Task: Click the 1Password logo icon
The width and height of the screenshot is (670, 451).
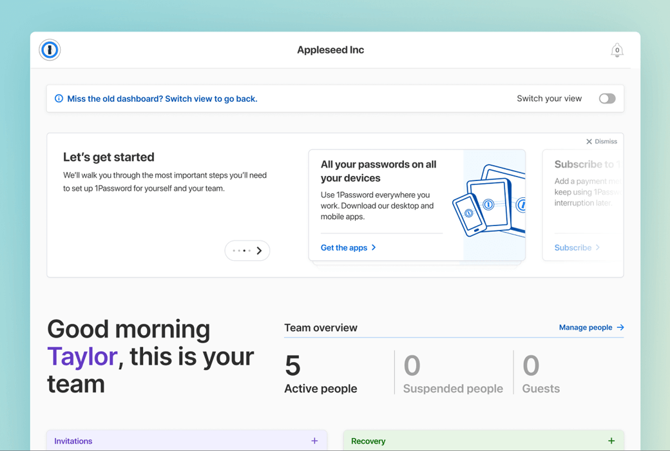Action: click(49, 50)
